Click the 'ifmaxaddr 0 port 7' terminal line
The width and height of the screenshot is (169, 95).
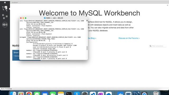click(x=50, y=59)
